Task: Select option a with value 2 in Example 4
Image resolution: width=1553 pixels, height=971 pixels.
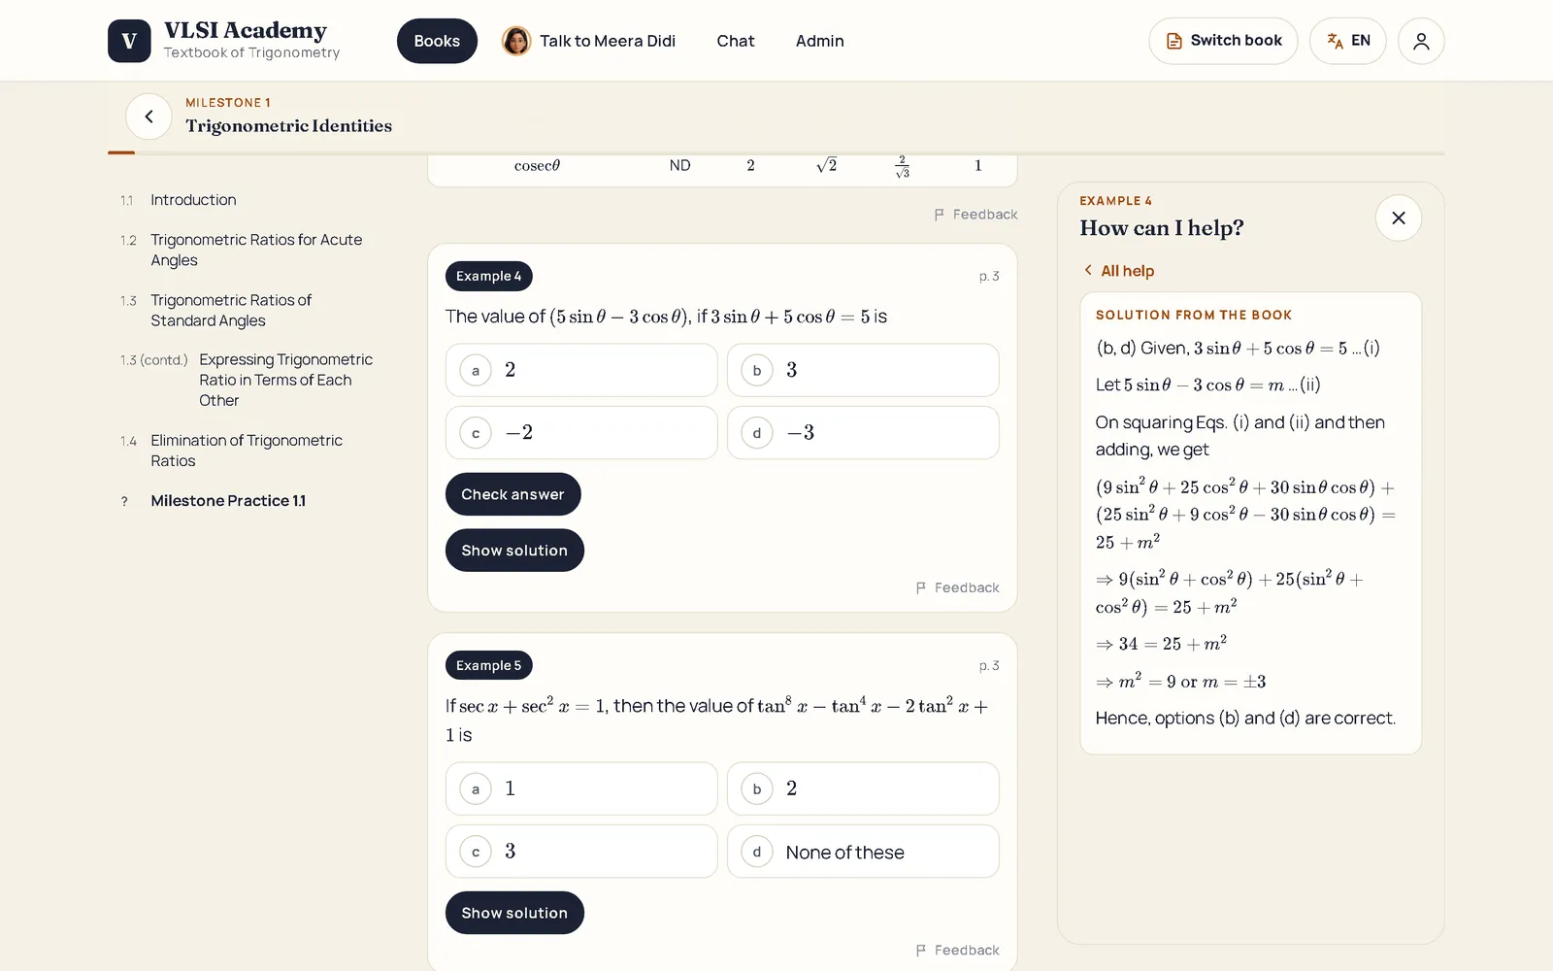Action: click(x=581, y=370)
